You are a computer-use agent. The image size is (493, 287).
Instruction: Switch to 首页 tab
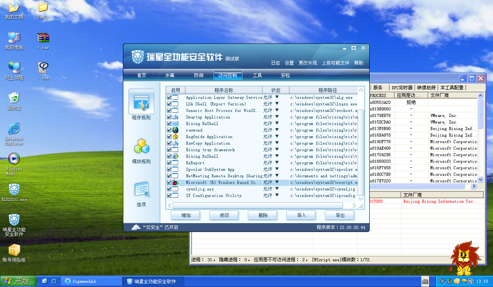[x=141, y=75]
